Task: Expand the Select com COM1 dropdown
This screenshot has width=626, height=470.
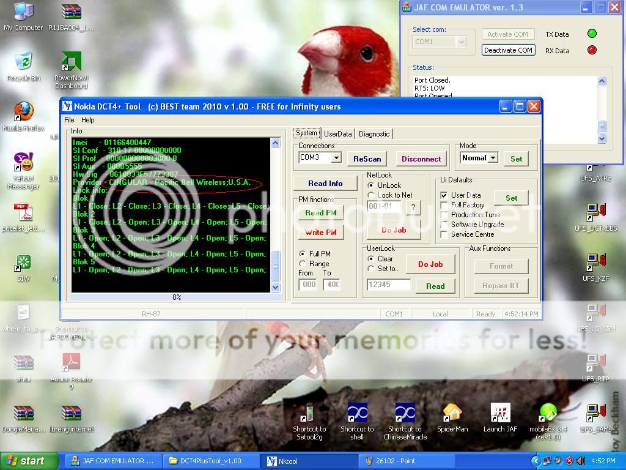Action: [x=461, y=42]
